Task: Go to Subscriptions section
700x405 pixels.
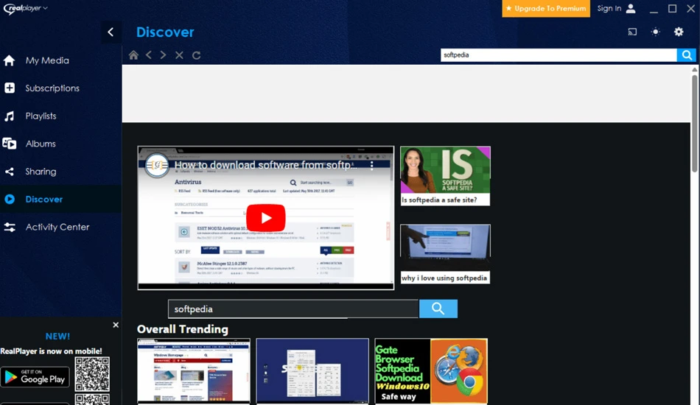Action: (x=52, y=88)
